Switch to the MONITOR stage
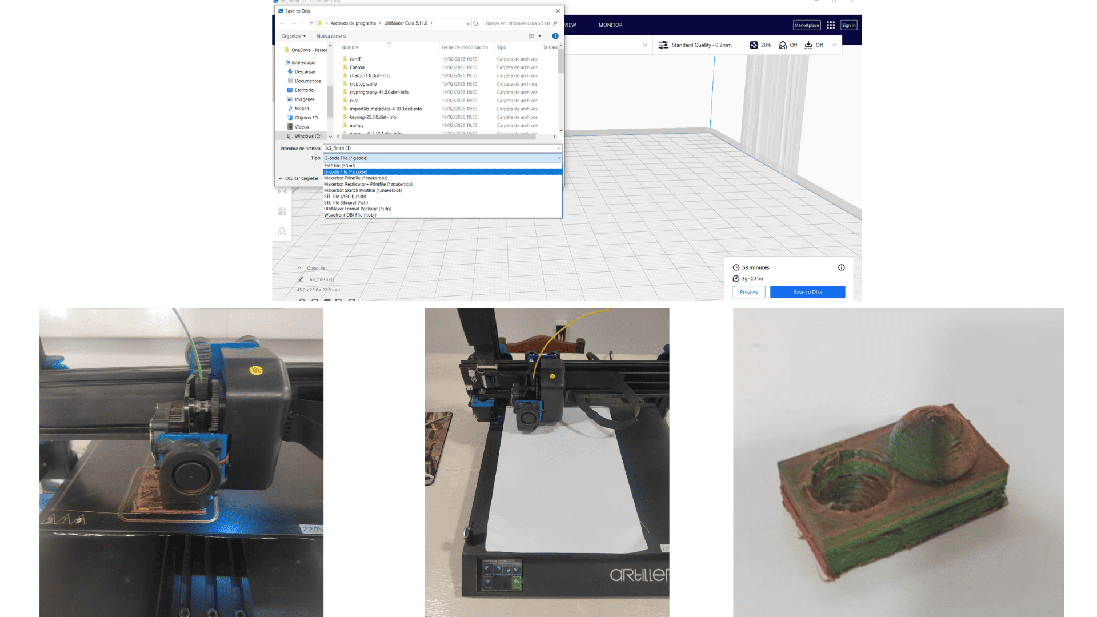The width and height of the screenshot is (1097, 617). 610,25
